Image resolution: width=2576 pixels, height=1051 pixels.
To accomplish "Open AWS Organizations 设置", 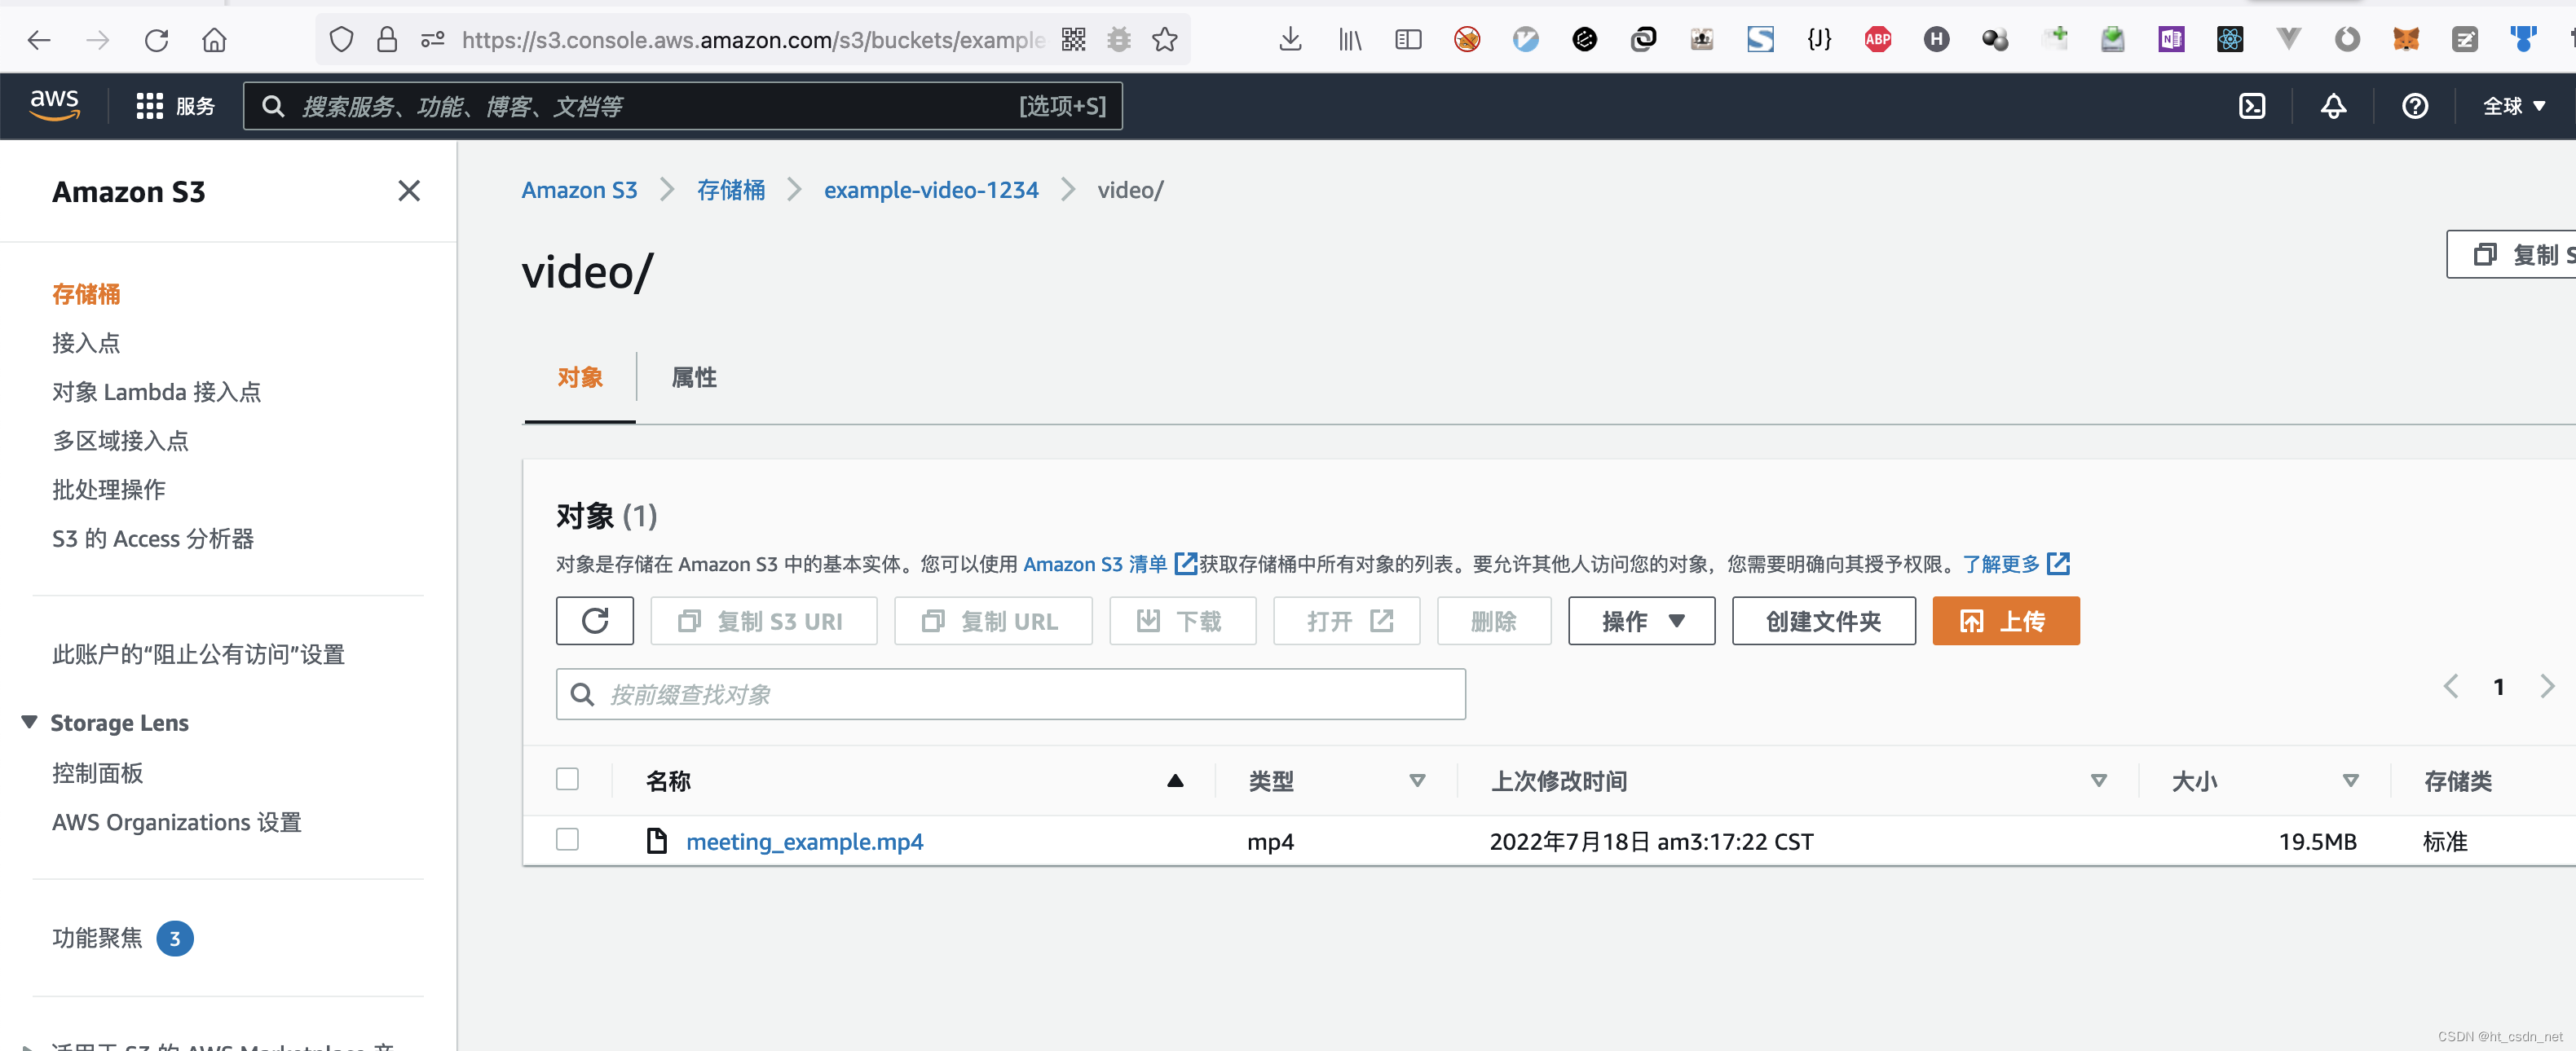I will (177, 822).
